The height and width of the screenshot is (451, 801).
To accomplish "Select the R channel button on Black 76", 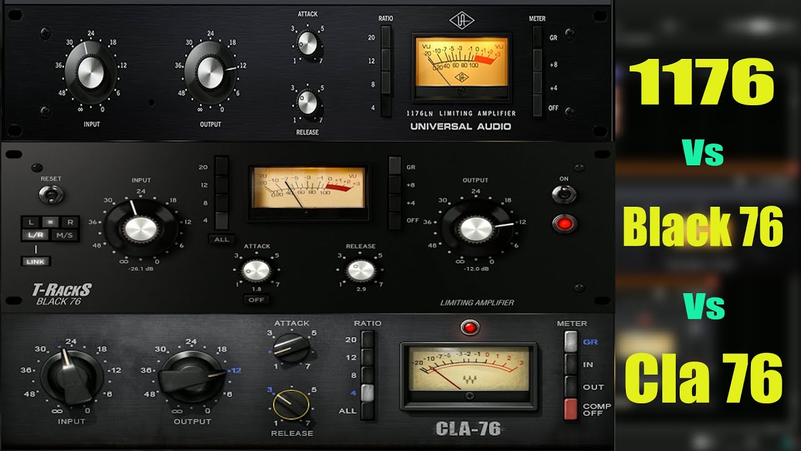I will click(x=70, y=222).
